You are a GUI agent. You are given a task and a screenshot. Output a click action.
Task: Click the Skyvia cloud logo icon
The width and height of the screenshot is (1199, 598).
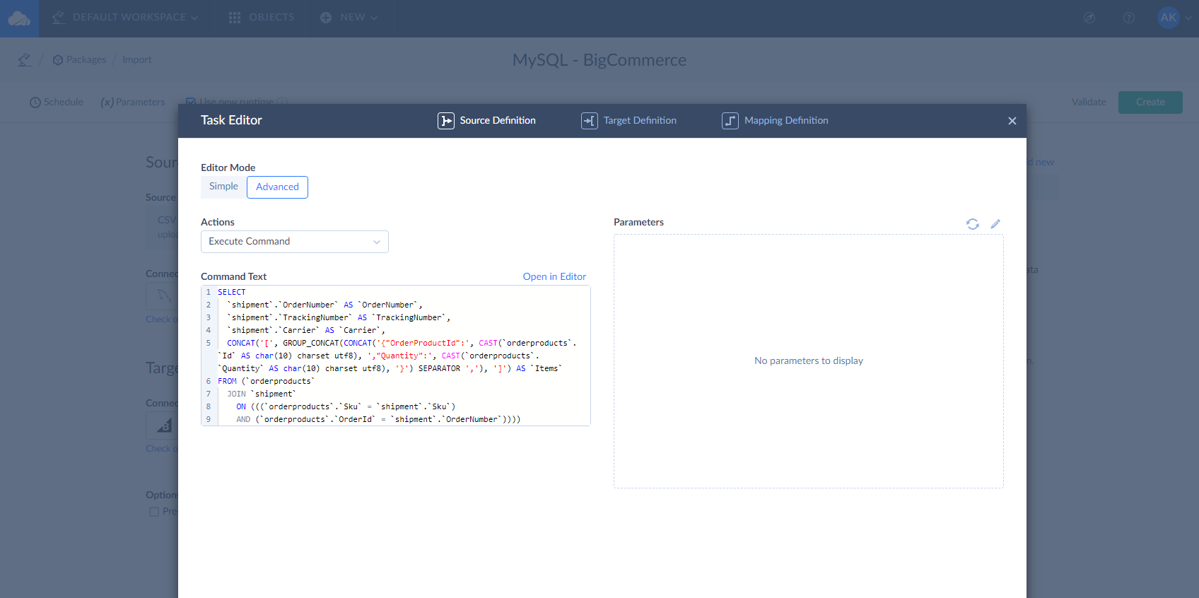click(x=19, y=18)
